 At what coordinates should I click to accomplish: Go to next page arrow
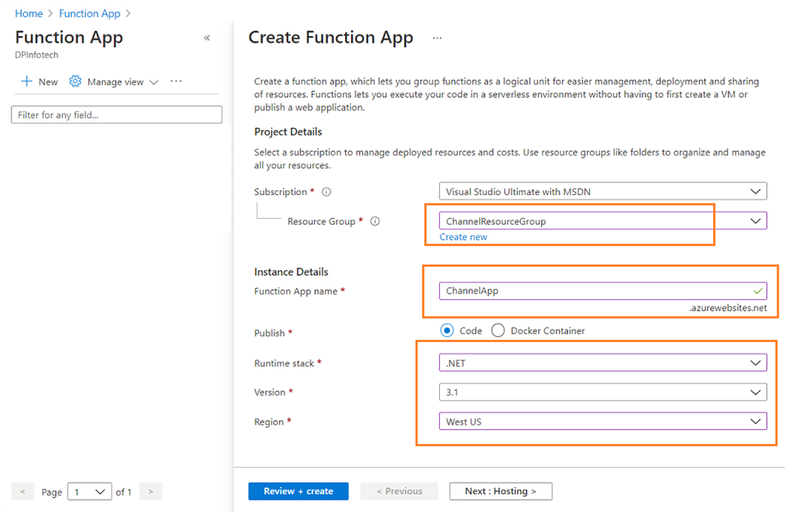point(151,492)
